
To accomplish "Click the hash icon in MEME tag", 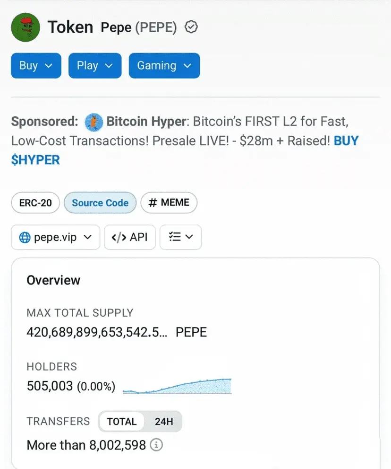I will coord(153,203).
